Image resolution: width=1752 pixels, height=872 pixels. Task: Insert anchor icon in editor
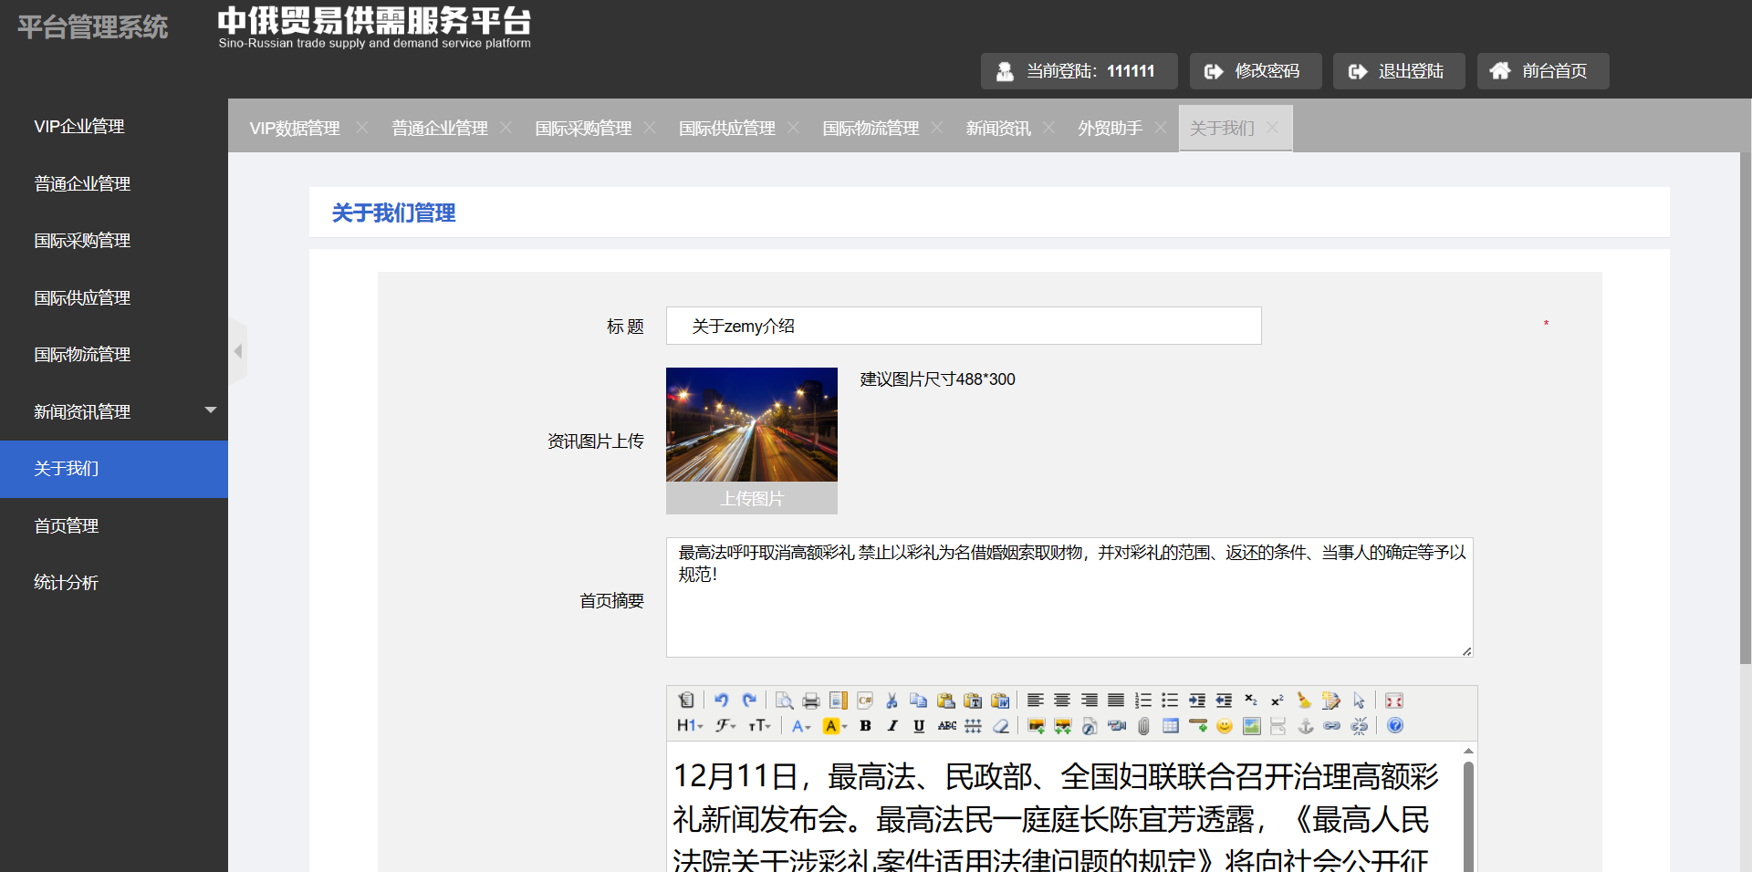pos(1306,726)
